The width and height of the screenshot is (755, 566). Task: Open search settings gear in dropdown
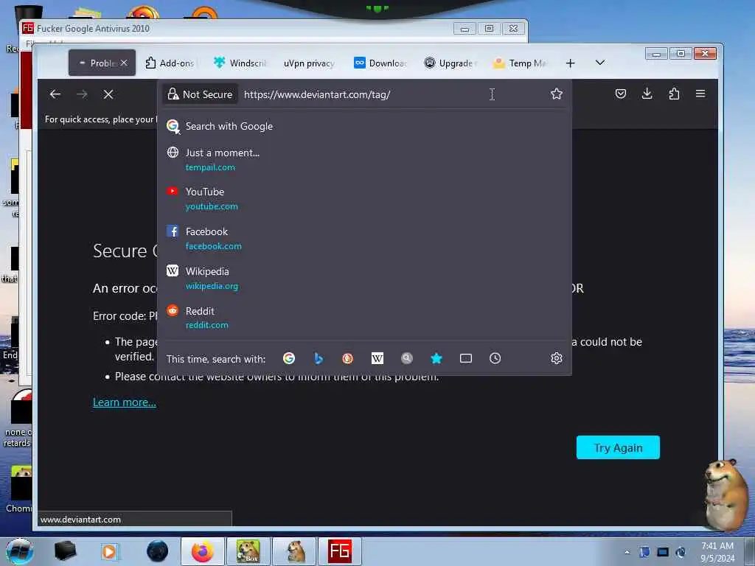pos(557,359)
